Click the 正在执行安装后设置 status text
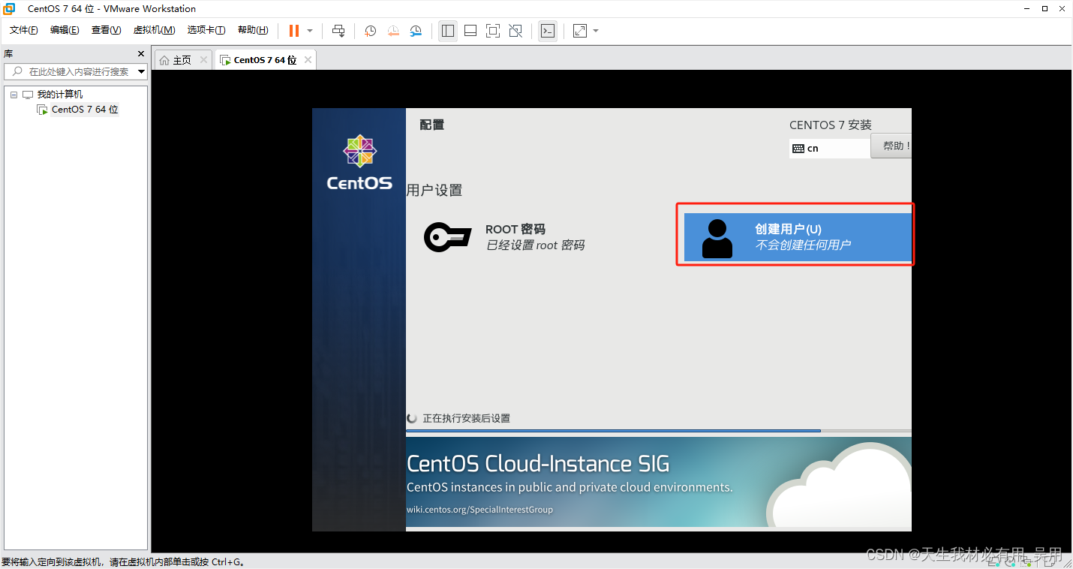Screen dimensions: 1073x569 tap(466, 418)
